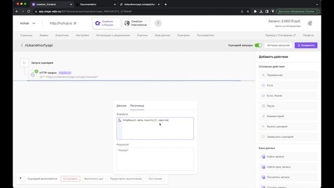Open the Сценарии menu item
Viewport: 334px width, 188px height.
pyautogui.click(x=183, y=36)
